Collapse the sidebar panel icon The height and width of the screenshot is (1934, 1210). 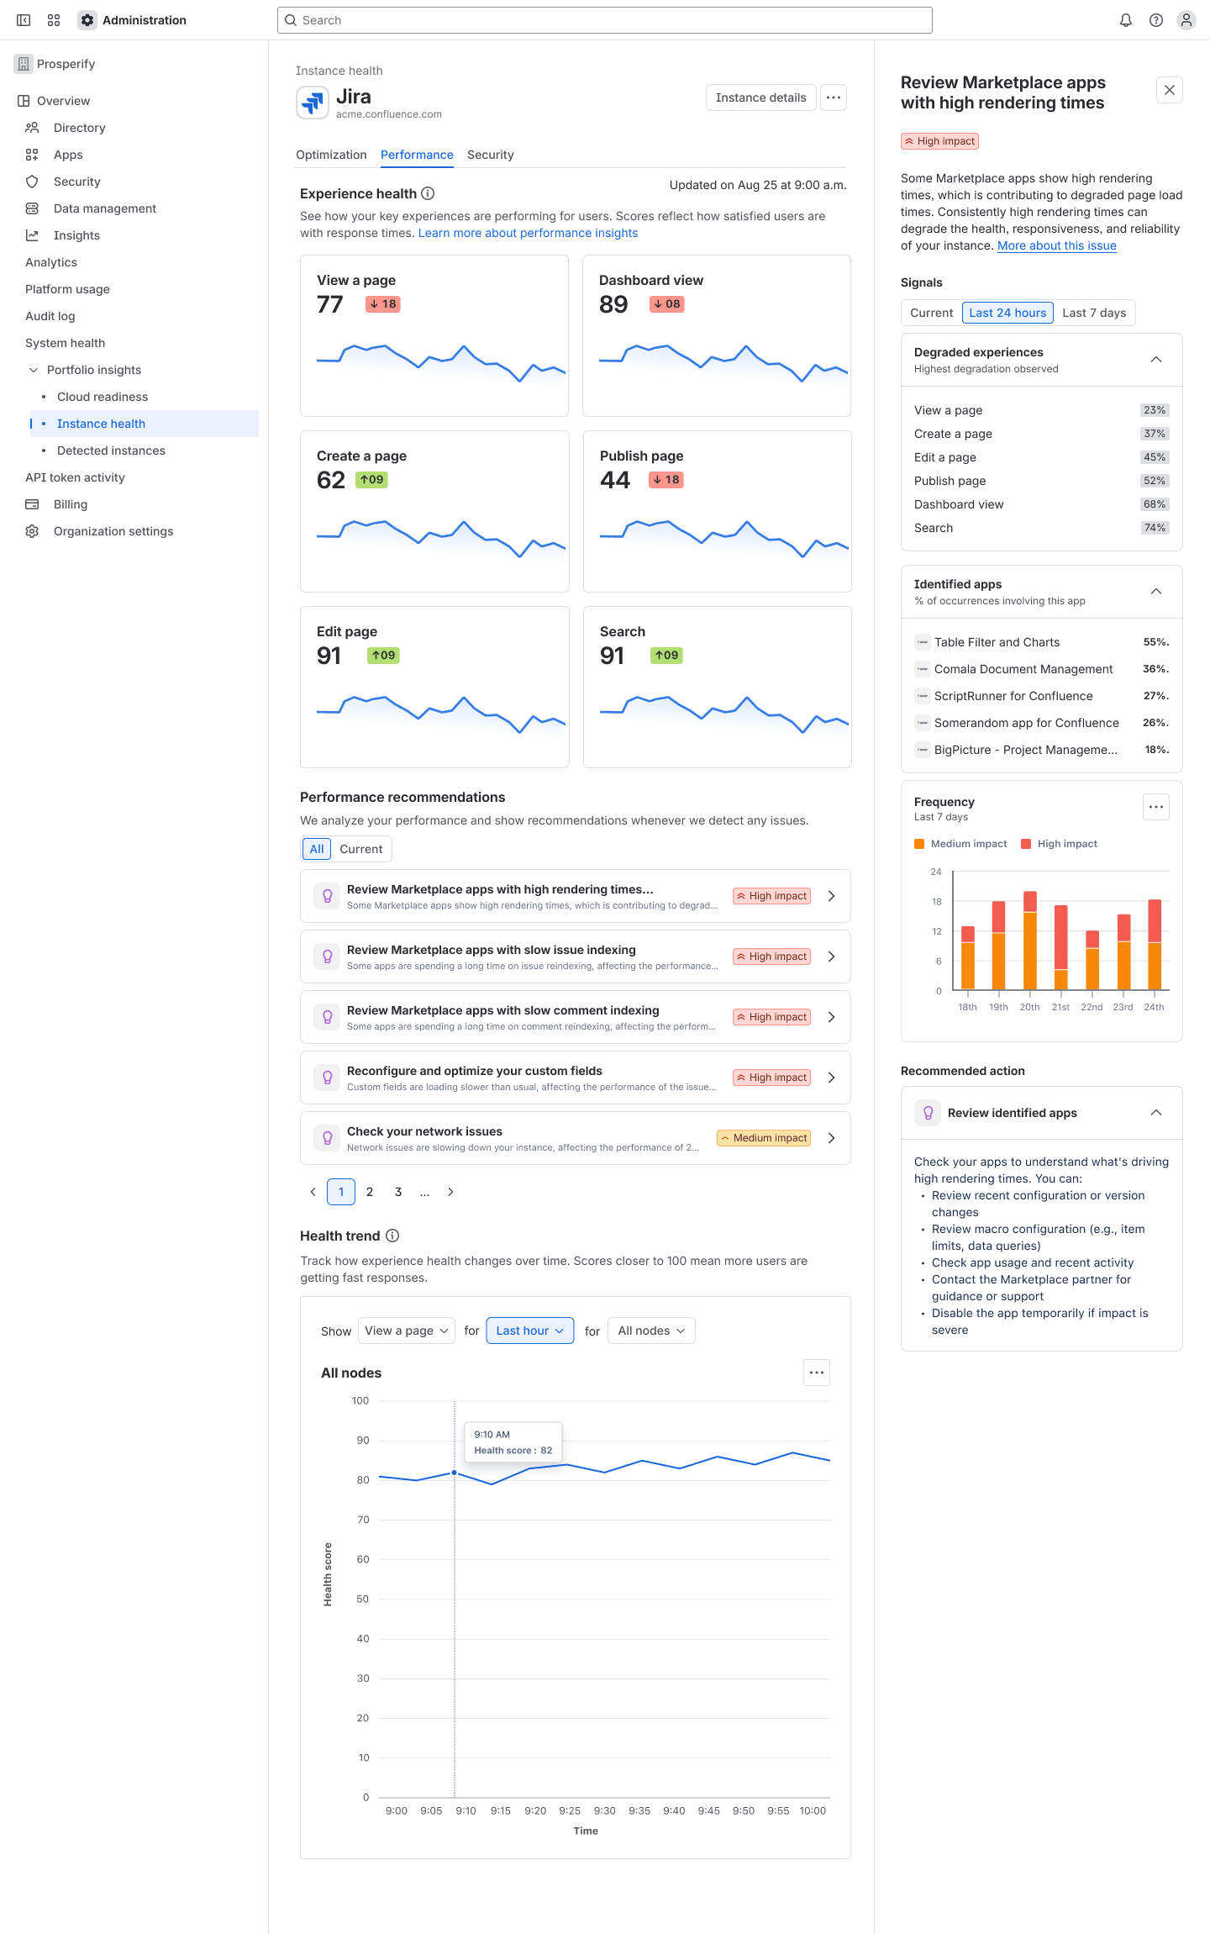pos(24,20)
